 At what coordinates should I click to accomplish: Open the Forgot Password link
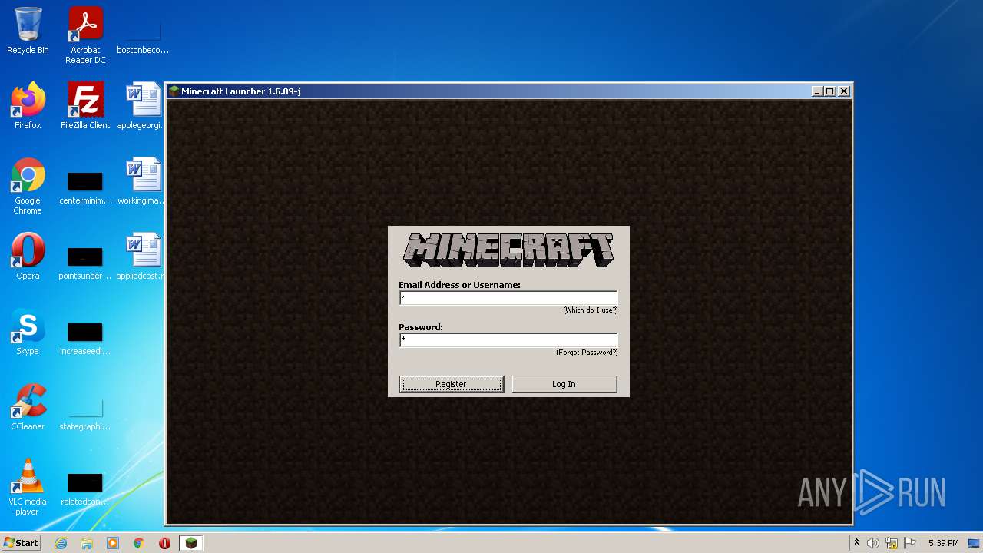coord(587,353)
